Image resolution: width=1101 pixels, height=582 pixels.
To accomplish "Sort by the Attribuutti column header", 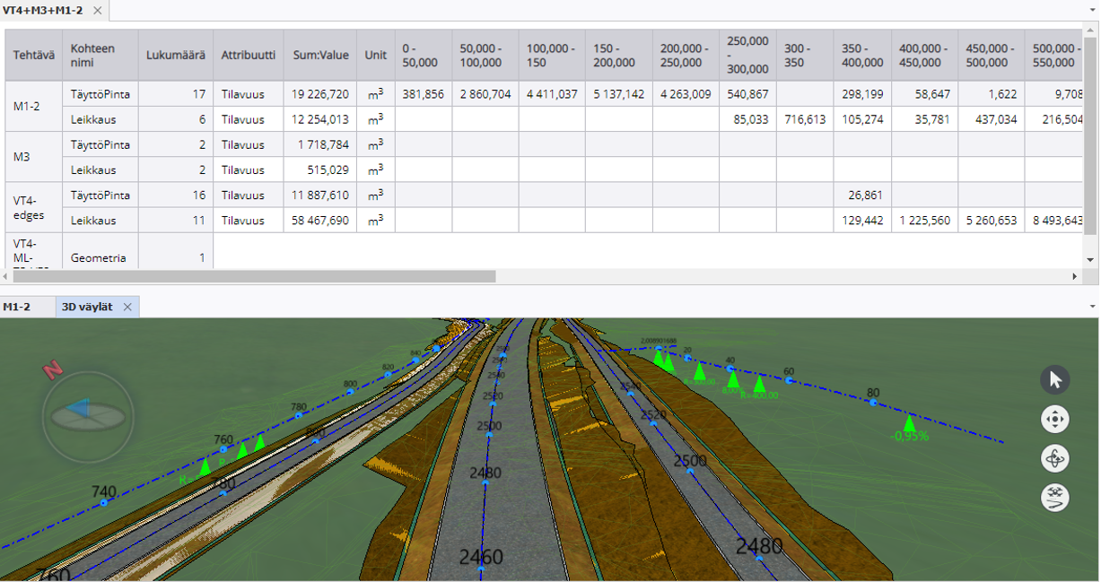I will click(x=249, y=55).
